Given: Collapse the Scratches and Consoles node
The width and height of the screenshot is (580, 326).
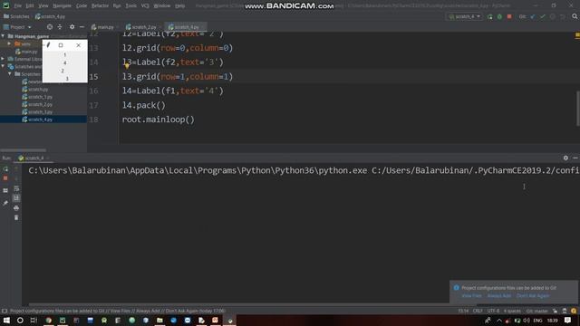Looking at the screenshot, I should [x=4, y=66].
